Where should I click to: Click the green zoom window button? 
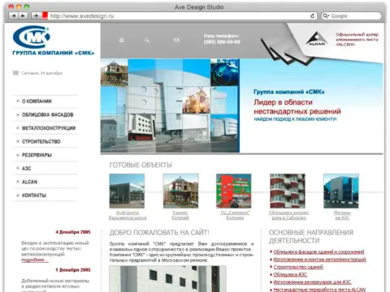[x=27, y=6]
